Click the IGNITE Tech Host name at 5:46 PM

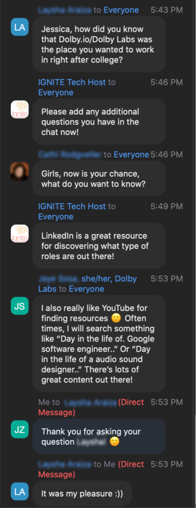(72, 82)
